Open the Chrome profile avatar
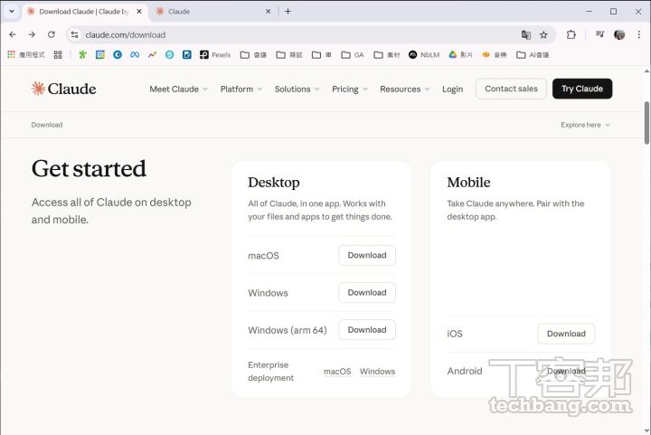This screenshot has height=435, width=651. [619, 35]
